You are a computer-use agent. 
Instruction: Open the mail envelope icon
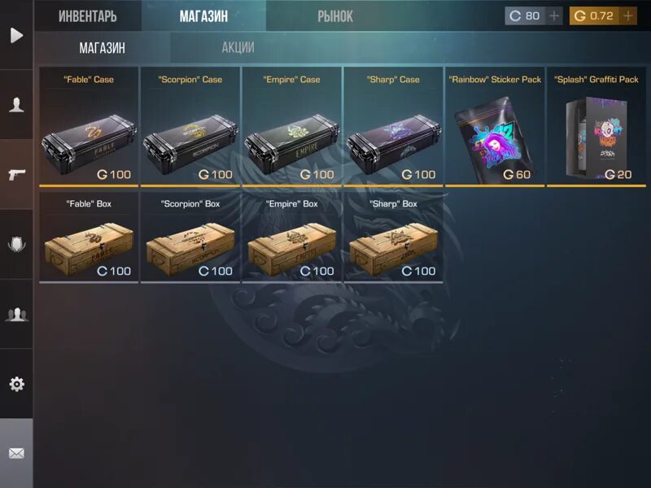coord(16,453)
